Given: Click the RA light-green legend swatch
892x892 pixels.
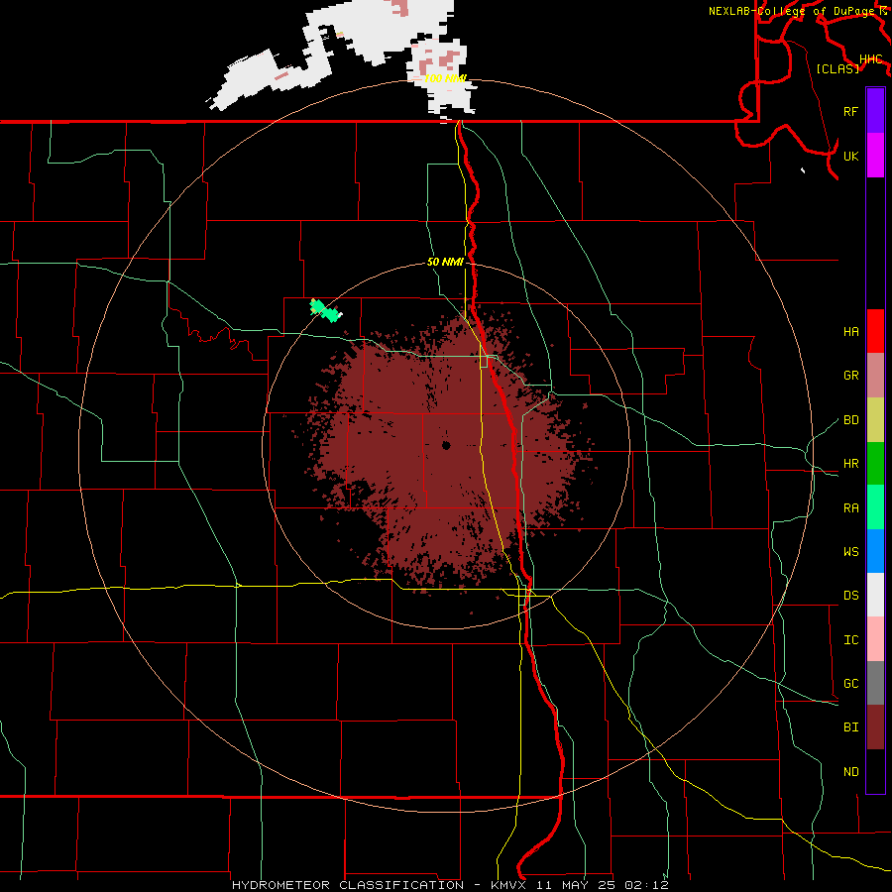Looking at the screenshot, I should click(875, 507).
